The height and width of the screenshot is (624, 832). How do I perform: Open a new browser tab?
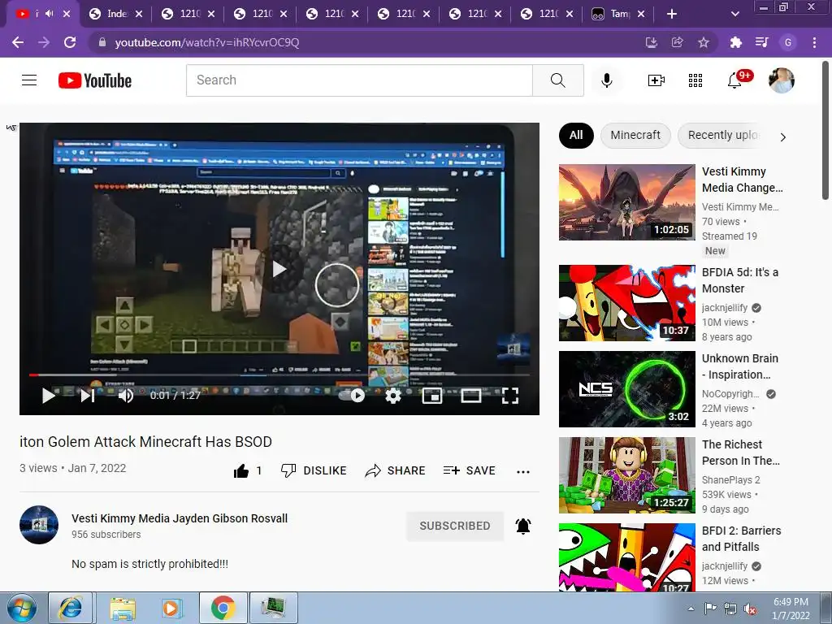(x=672, y=14)
